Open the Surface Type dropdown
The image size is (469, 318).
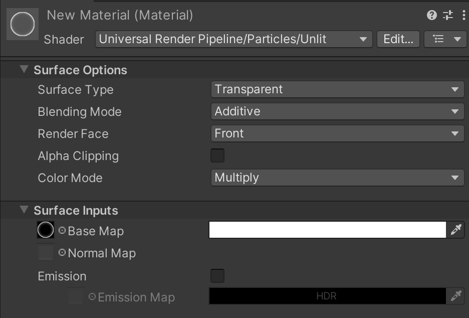[337, 89]
